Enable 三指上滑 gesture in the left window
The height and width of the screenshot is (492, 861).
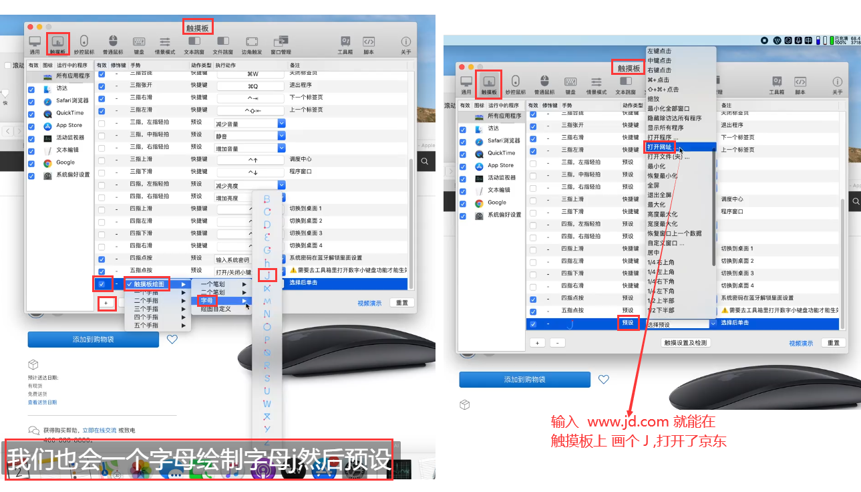click(x=102, y=160)
